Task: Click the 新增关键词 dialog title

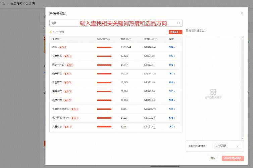Action: (58, 13)
